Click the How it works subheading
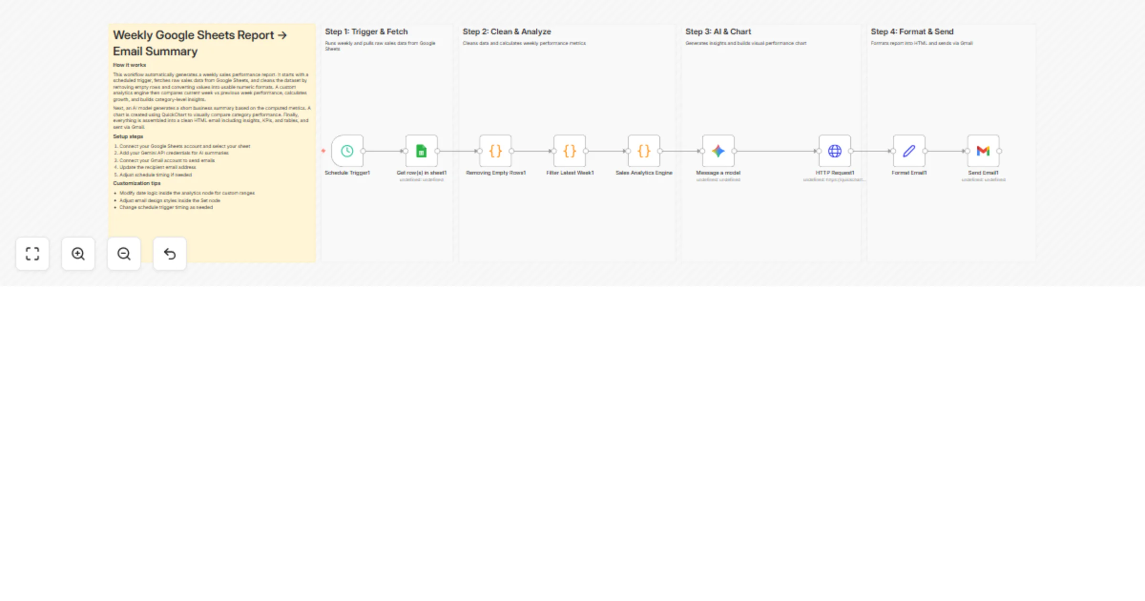 [129, 65]
